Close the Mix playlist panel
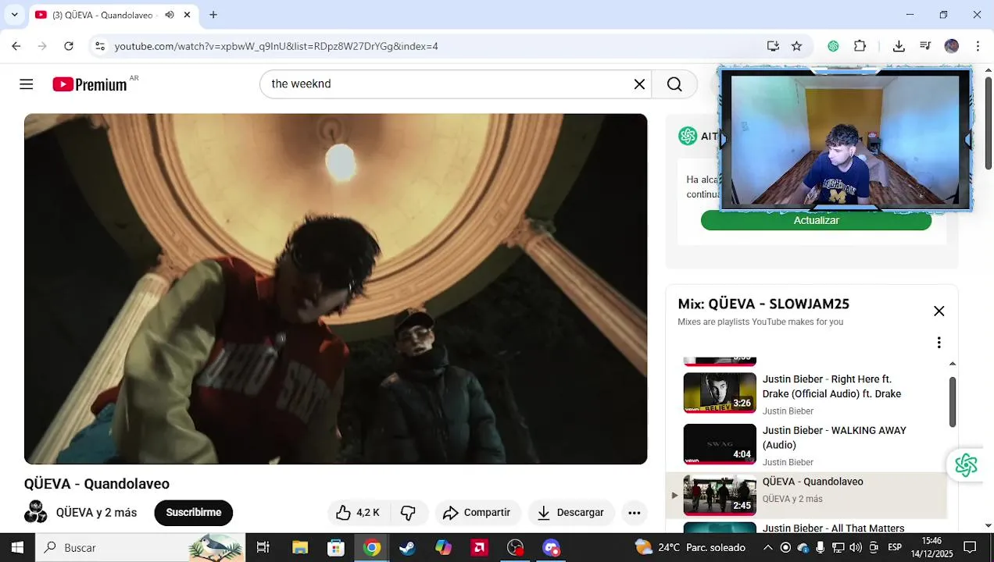994x562 pixels. [x=939, y=311]
